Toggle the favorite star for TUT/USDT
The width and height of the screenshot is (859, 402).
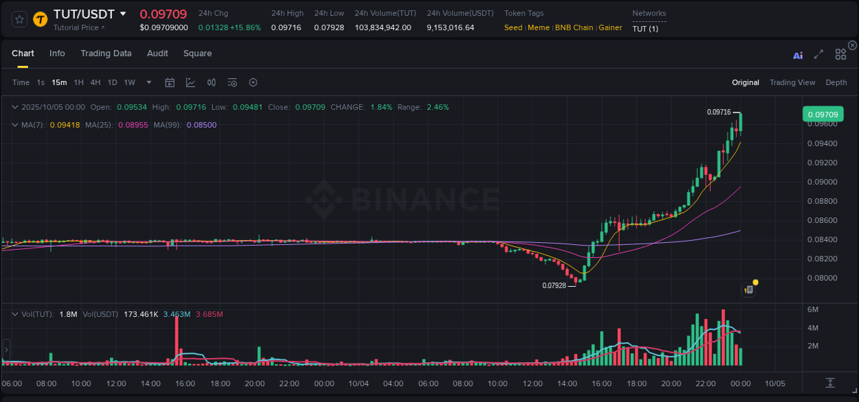pyautogui.click(x=19, y=19)
